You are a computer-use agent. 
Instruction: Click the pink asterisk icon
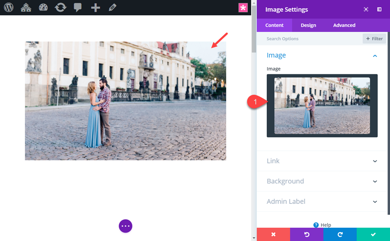point(243,8)
